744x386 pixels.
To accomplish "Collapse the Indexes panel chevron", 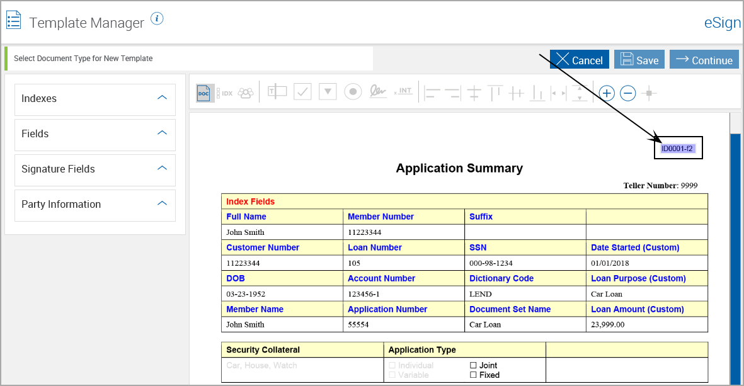I will [x=163, y=98].
